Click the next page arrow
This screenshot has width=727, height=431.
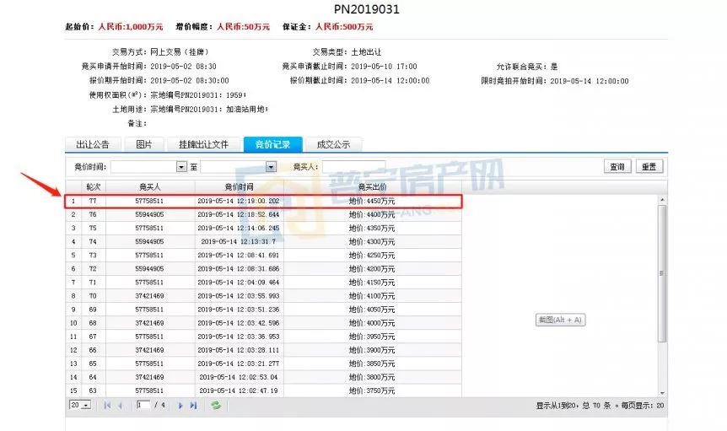pyautogui.click(x=180, y=406)
